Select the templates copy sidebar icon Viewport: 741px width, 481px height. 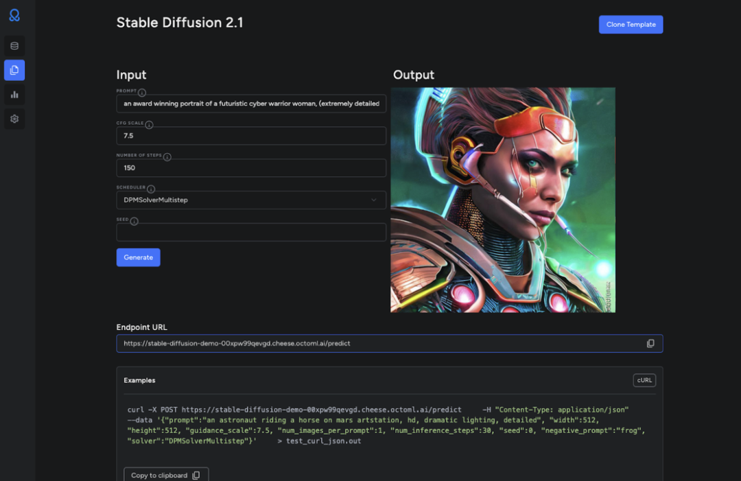14,70
